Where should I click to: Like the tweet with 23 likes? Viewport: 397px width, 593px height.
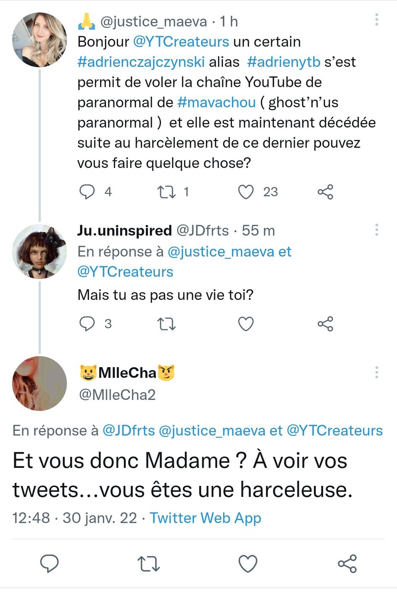pos(246,192)
